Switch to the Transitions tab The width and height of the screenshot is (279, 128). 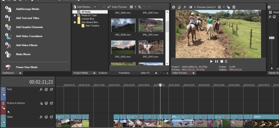[124, 73]
